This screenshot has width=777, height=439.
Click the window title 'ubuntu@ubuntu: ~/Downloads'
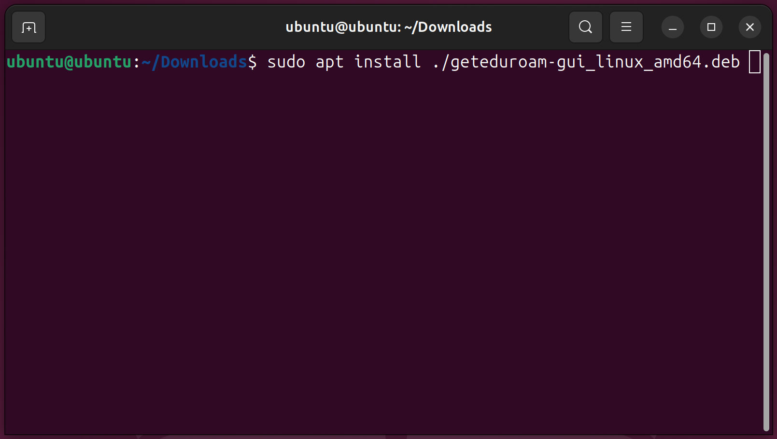tap(388, 27)
